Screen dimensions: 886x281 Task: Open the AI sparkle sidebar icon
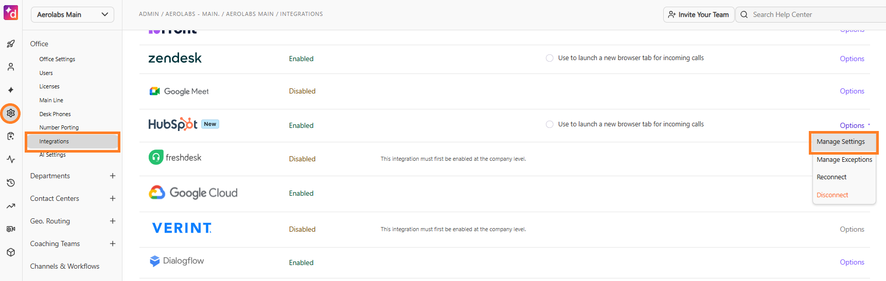pyautogui.click(x=11, y=90)
